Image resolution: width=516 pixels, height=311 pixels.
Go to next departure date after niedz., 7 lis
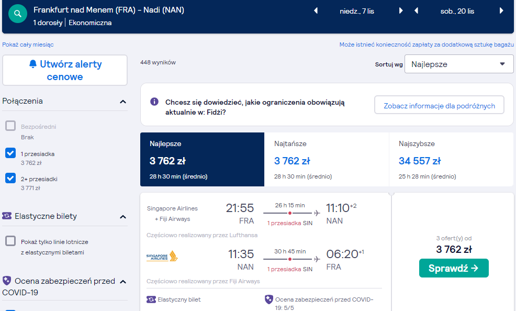(401, 11)
